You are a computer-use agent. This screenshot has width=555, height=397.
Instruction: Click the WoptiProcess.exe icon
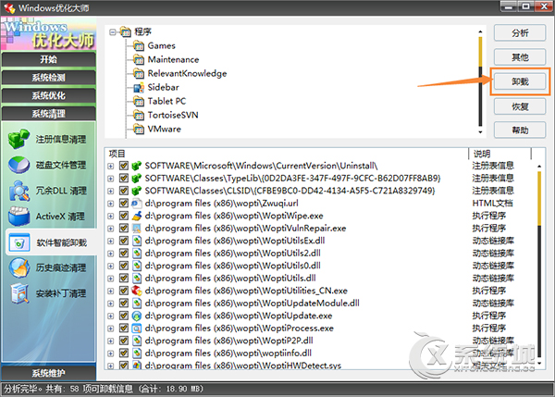click(x=136, y=329)
